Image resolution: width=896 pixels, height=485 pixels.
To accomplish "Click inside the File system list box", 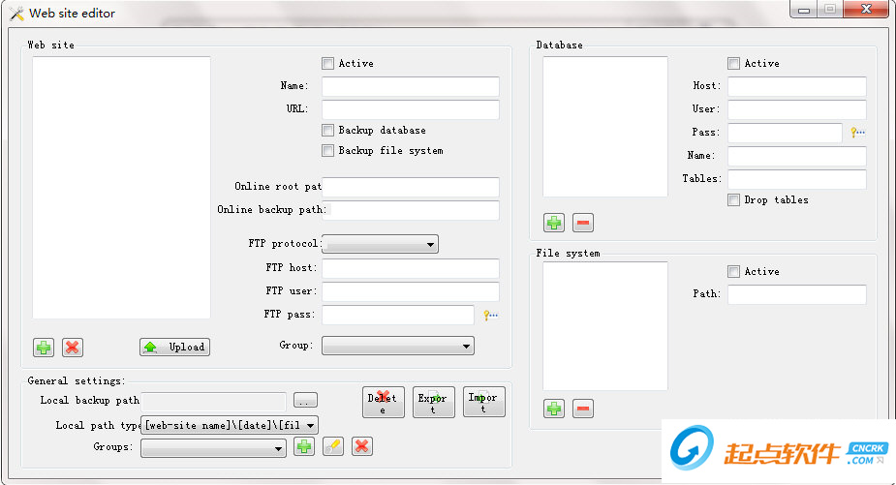I will (605, 326).
